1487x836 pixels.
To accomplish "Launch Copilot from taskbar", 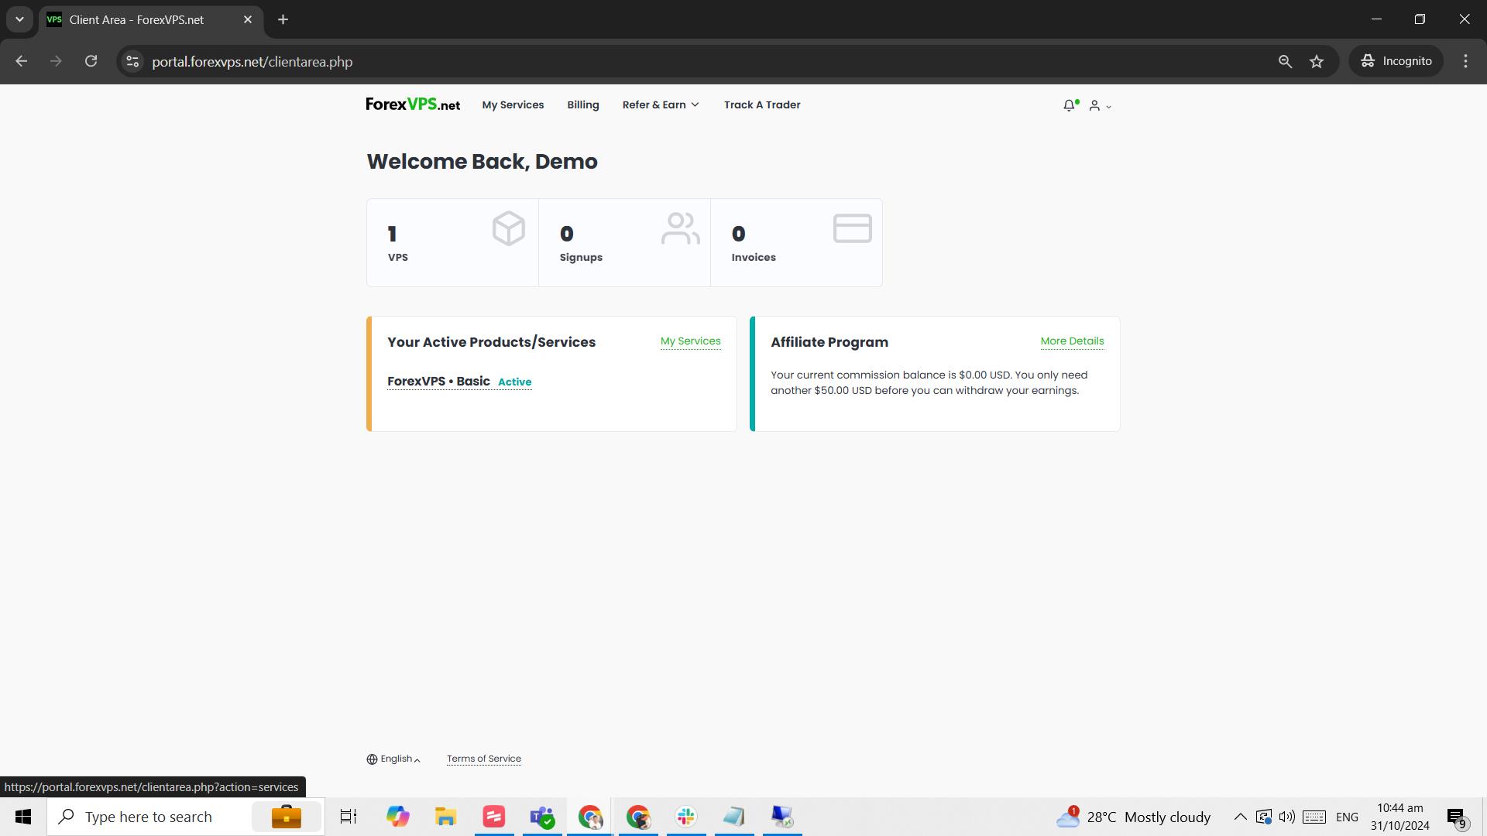I will (x=397, y=817).
